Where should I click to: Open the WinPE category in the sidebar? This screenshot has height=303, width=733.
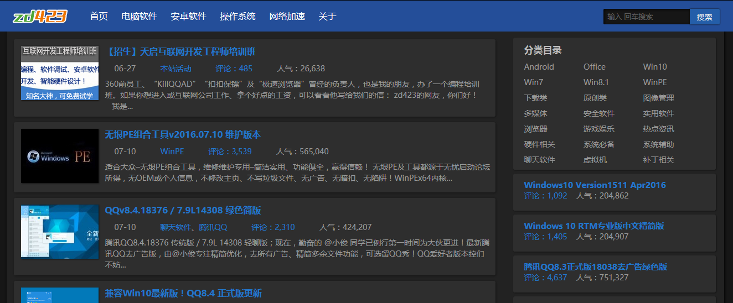pyautogui.click(x=655, y=82)
